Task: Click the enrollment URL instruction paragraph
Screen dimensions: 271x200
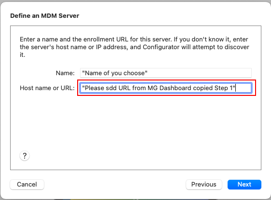Action: (135, 47)
